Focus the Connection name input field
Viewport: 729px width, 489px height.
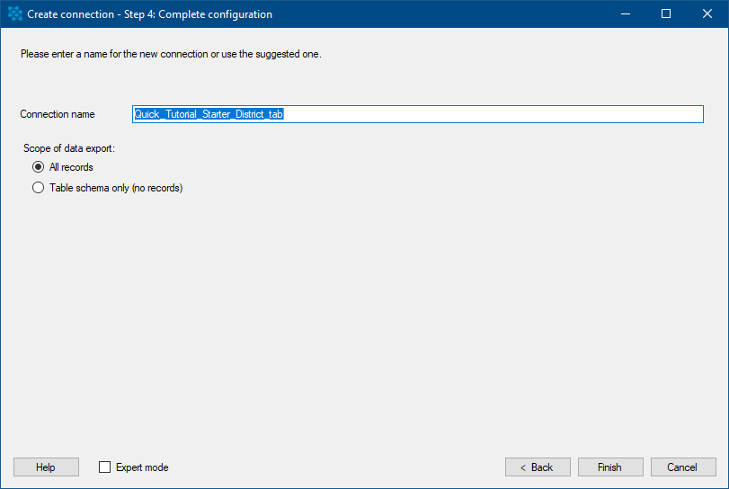coord(417,114)
